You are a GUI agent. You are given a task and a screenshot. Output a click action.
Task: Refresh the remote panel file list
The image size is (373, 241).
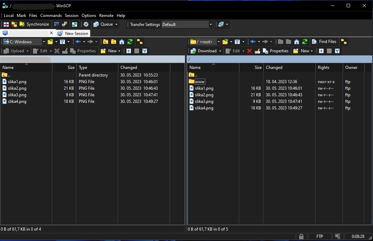(305, 42)
